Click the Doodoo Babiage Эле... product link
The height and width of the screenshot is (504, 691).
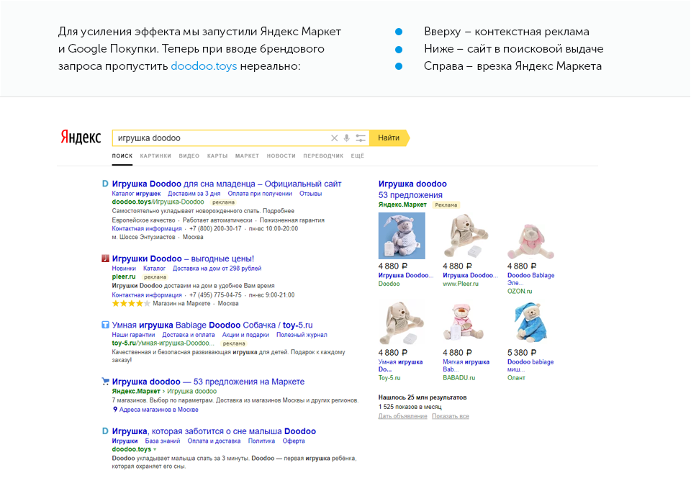530,279
